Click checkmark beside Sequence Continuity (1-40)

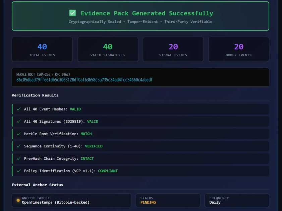[x=19, y=146]
